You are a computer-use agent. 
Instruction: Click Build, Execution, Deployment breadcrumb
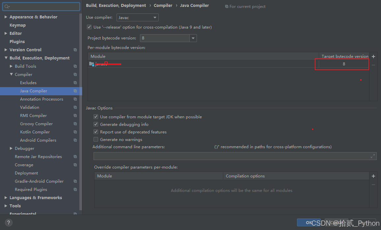(x=116, y=5)
